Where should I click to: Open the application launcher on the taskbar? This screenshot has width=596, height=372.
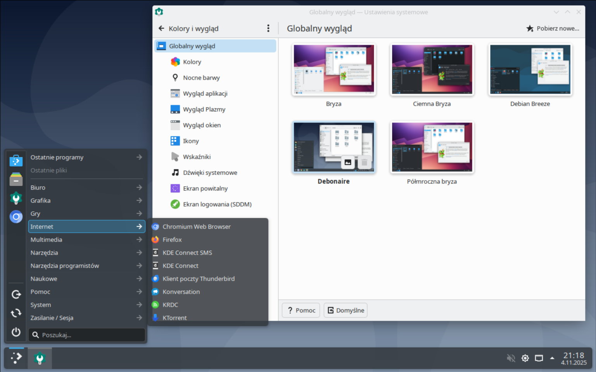[16, 358]
